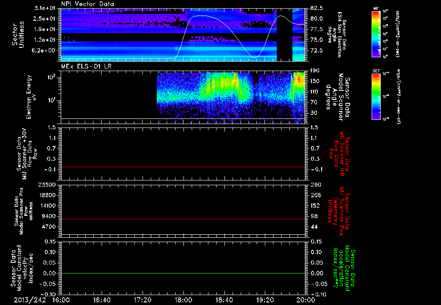Click the 'MU Scanner +30V Raw Data' axis label
Viewport: 441px width, 305px height.
click(27, 154)
